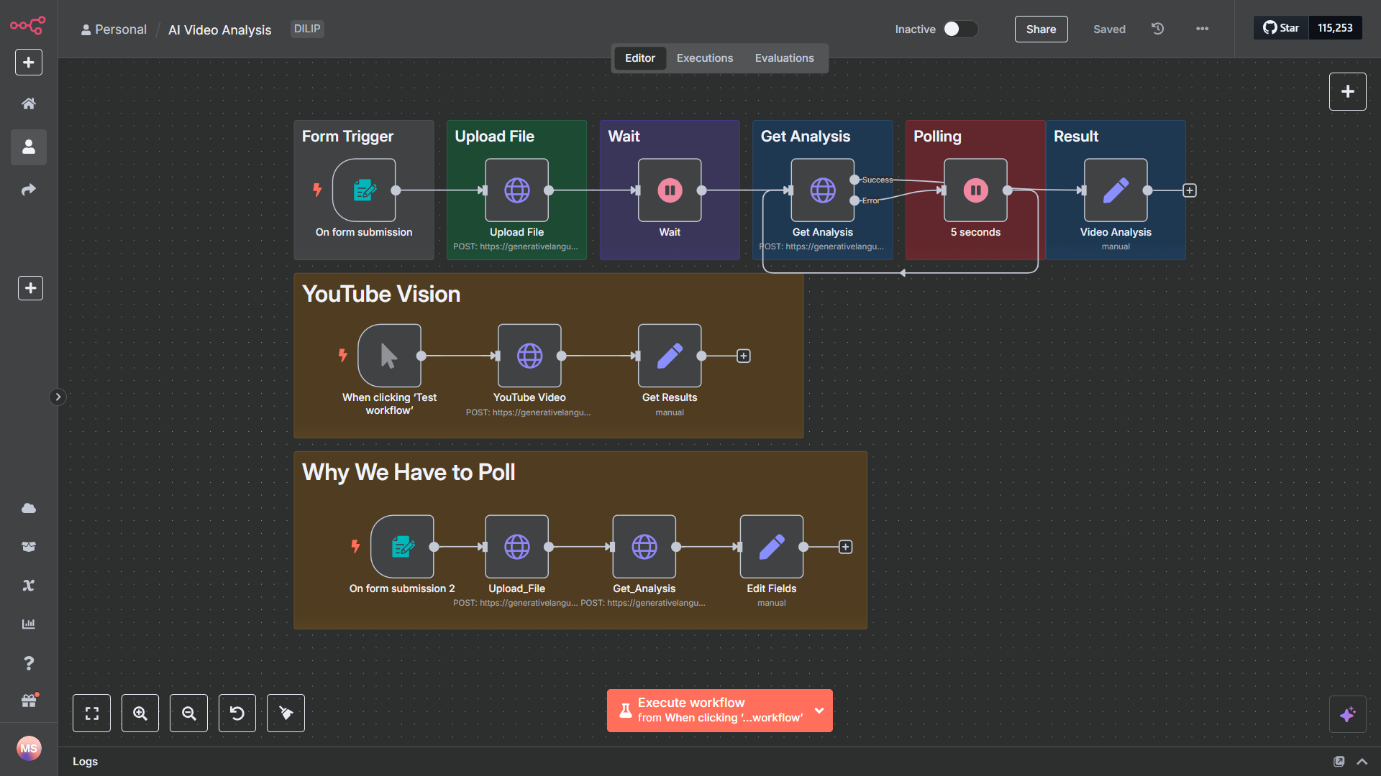The image size is (1381, 776).
Task: Click the fit-to-view canvas icon
Action: (91, 713)
